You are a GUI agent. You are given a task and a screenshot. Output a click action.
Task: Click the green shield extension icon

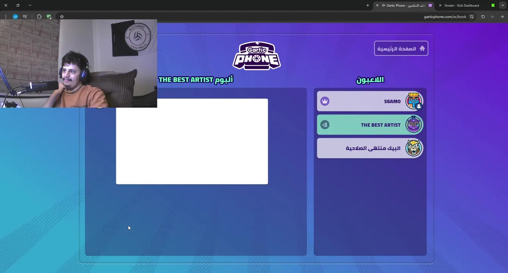(49, 17)
